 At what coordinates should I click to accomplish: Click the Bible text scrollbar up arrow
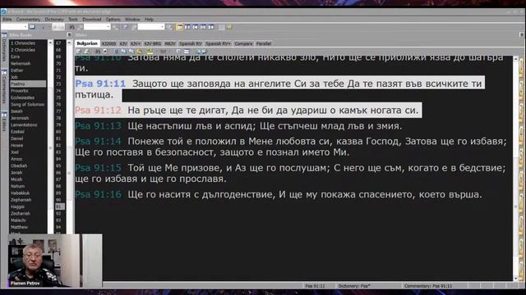[x=516, y=59]
